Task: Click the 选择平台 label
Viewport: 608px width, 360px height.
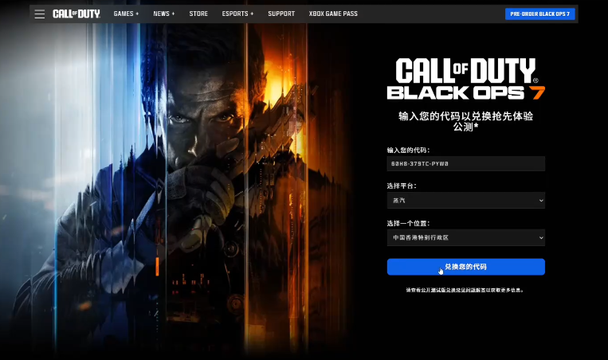Action: [402, 186]
